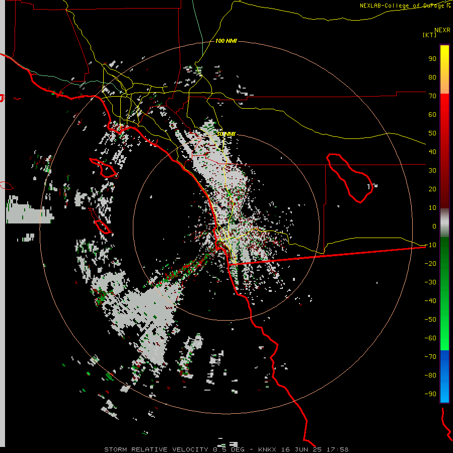Image resolution: width=453 pixels, height=453 pixels.
Task: Select the positive 10 knot scale value
Action: [x=432, y=208]
